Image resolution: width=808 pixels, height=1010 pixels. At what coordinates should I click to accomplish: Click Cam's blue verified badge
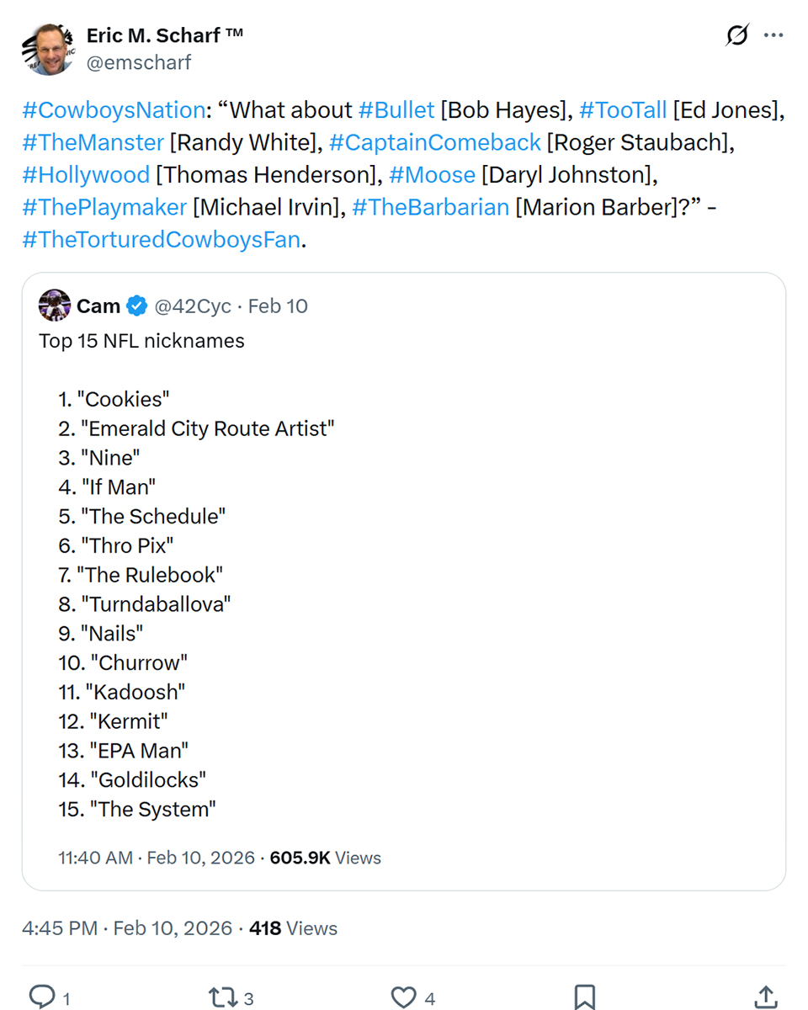coord(136,306)
